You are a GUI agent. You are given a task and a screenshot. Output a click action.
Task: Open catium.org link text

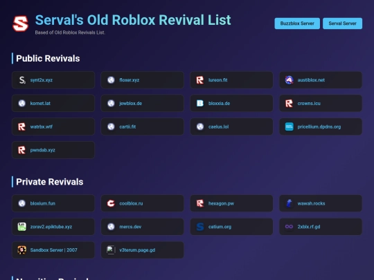(220, 227)
